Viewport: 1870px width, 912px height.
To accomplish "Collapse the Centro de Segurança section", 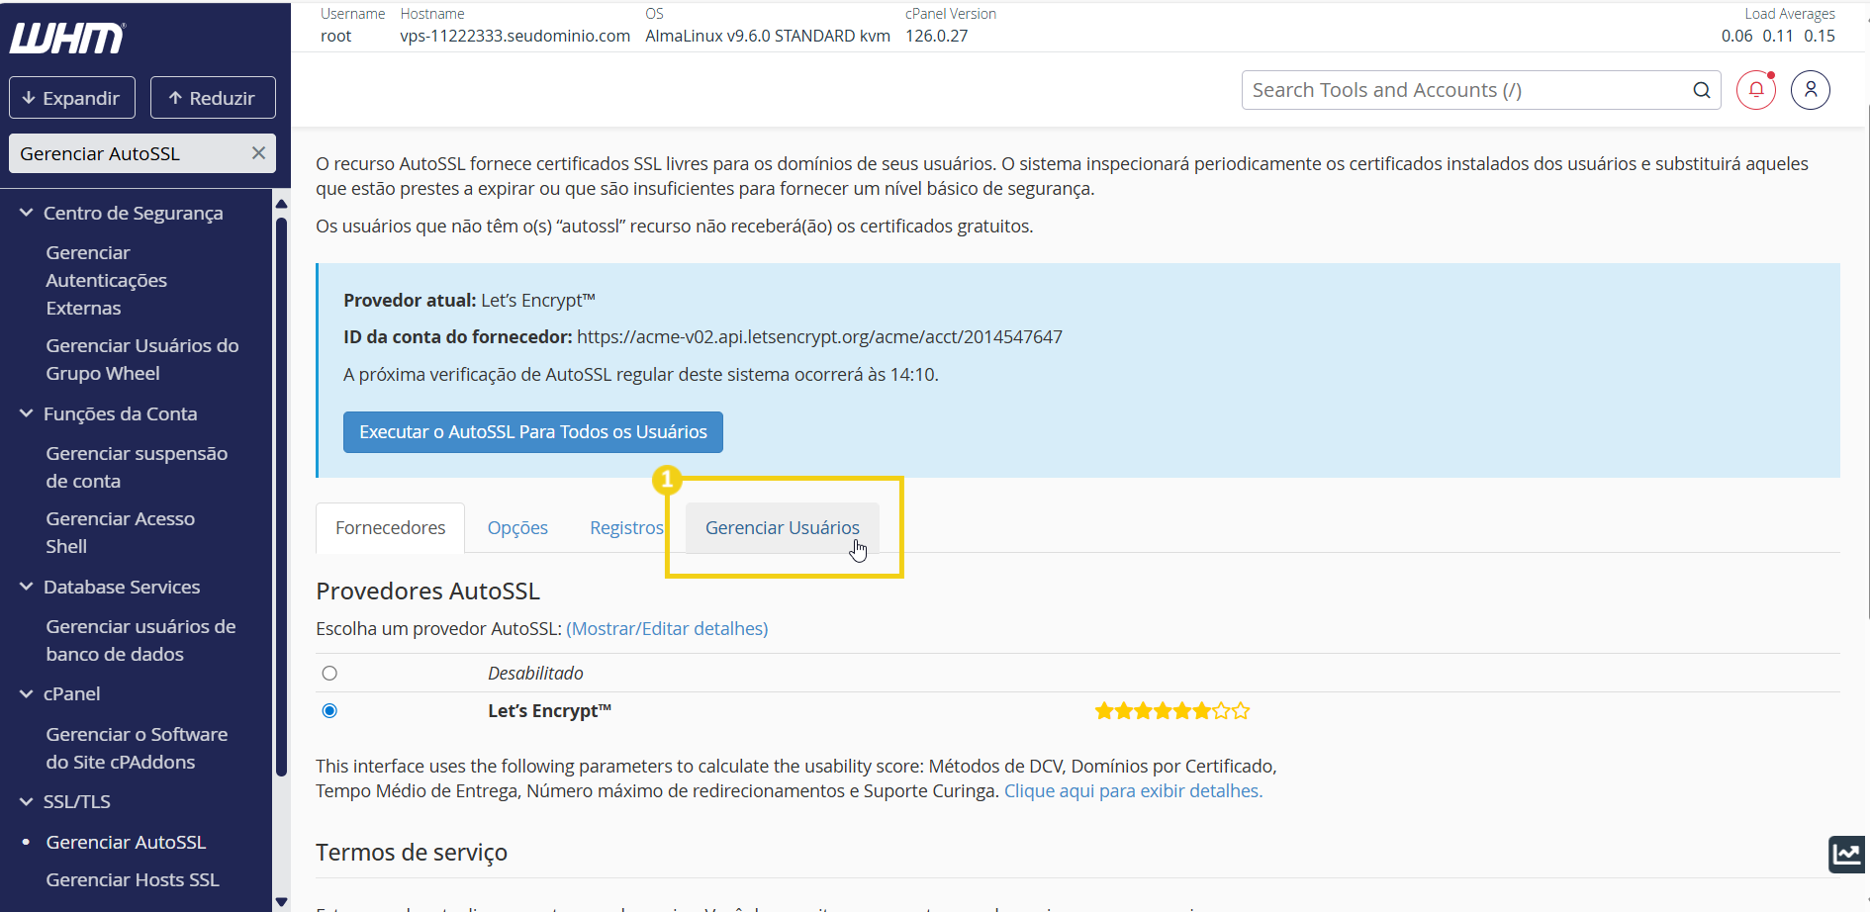I will (x=27, y=213).
